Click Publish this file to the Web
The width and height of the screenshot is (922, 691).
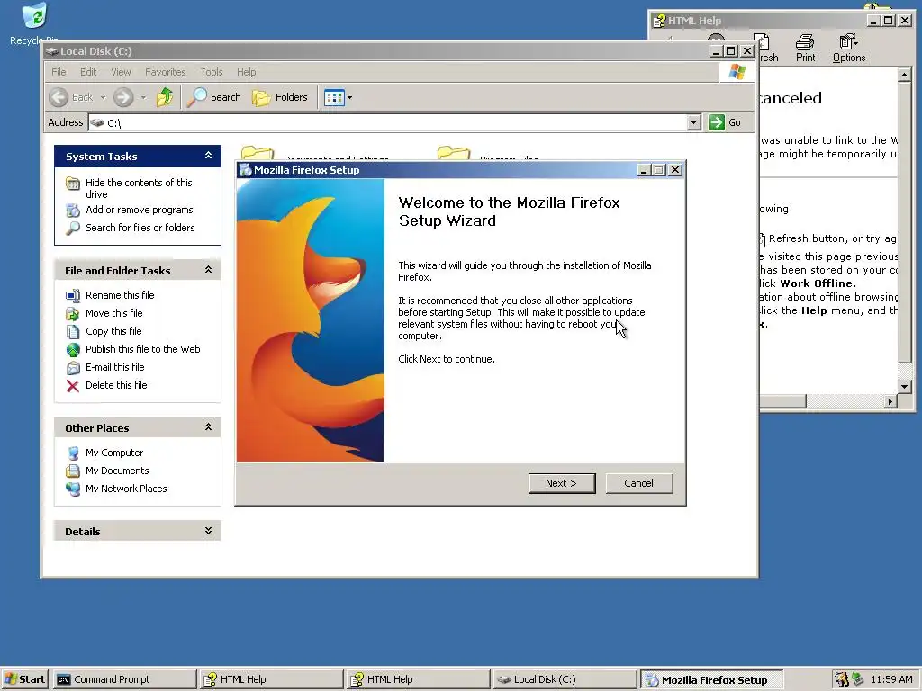pos(143,349)
